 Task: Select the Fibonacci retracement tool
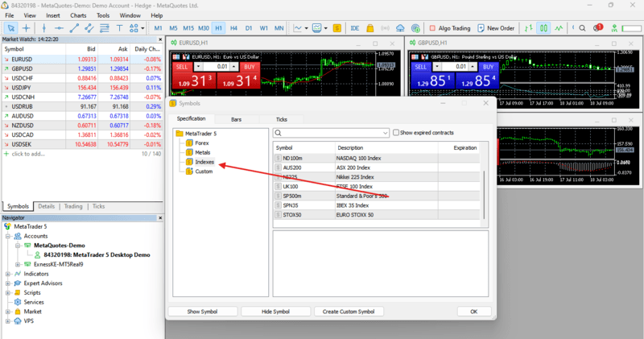pyautogui.click(x=105, y=28)
